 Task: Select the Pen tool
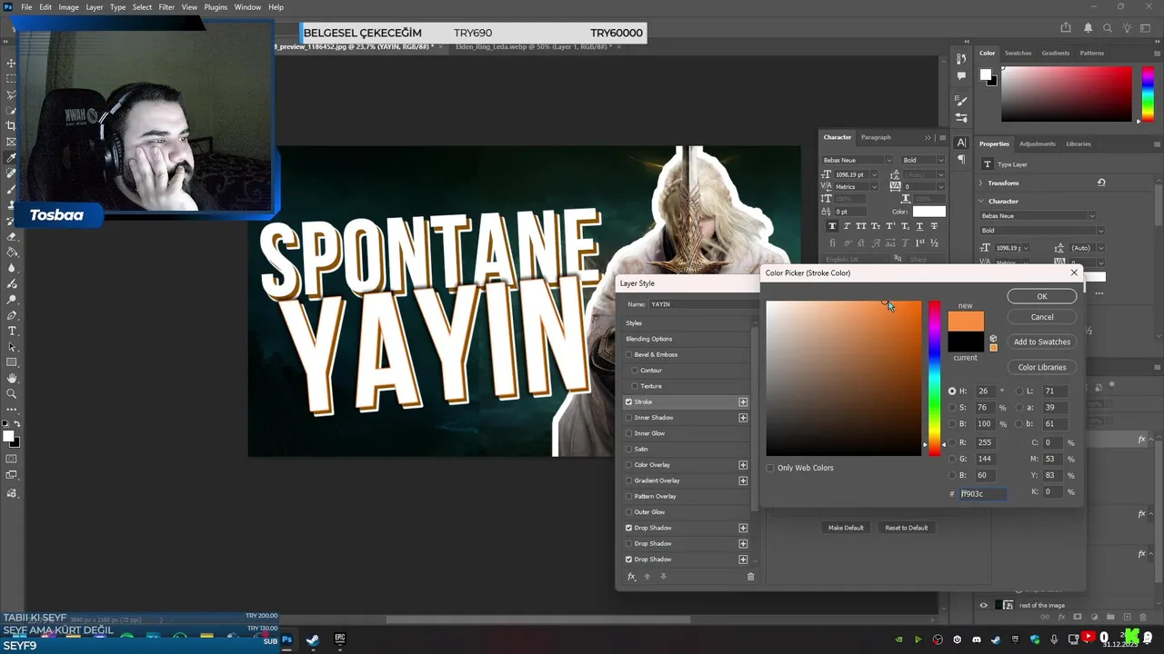tap(11, 315)
